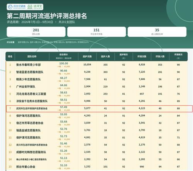Open team 智道蓝星志愿服务团队
Viewport: 193px width, 171px height.
30,72
